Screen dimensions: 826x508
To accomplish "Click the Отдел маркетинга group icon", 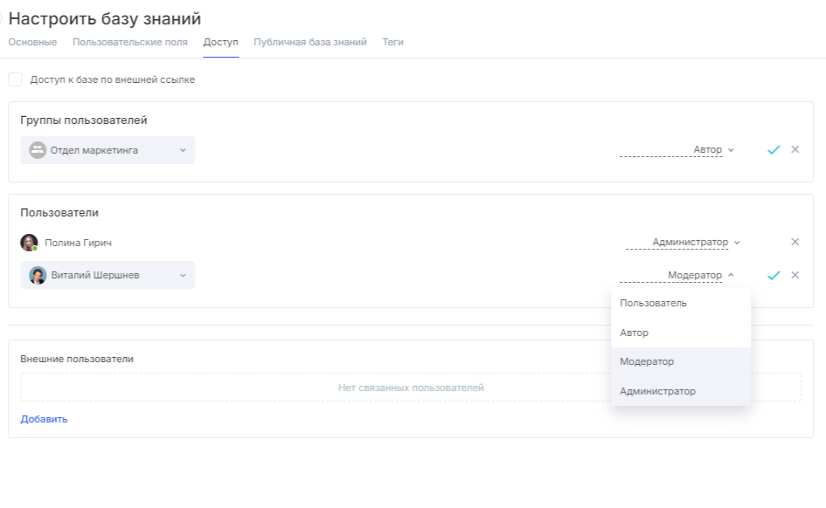I will (x=37, y=150).
